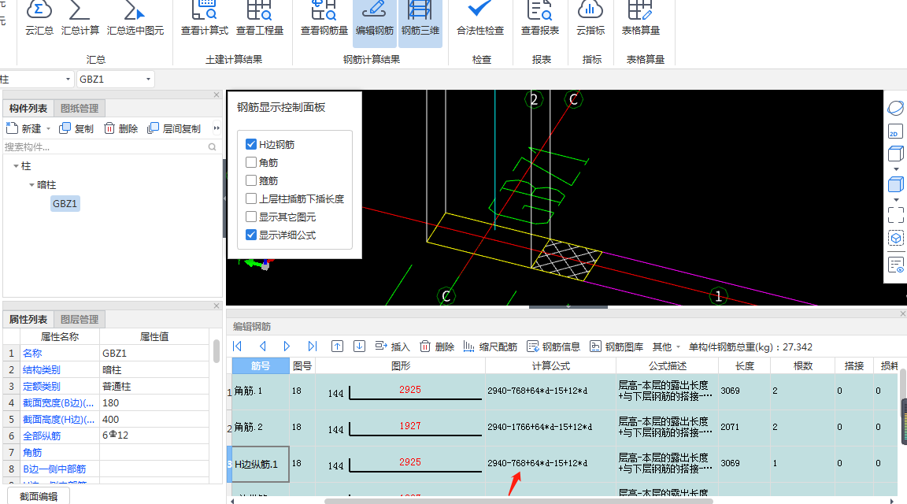This screenshot has height=504, width=907.
Task: Open 表格算量 table quantity tool
Action: (x=640, y=19)
